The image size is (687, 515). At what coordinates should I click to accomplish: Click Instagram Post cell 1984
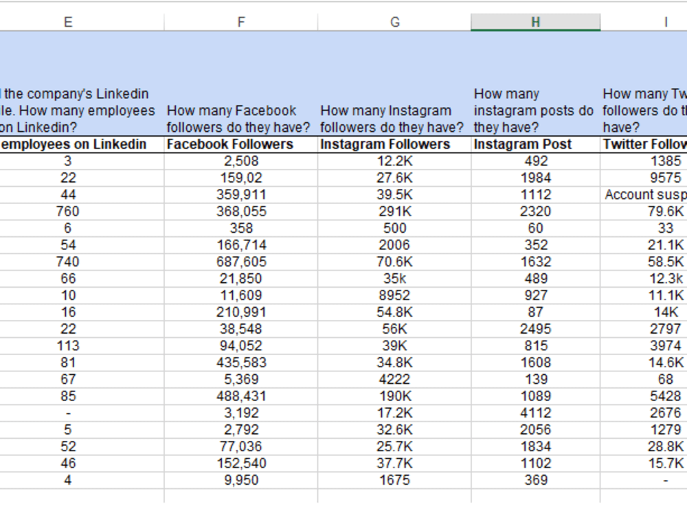point(535,178)
